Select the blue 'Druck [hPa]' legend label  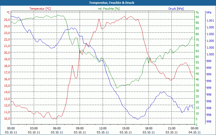[x=176, y=9]
